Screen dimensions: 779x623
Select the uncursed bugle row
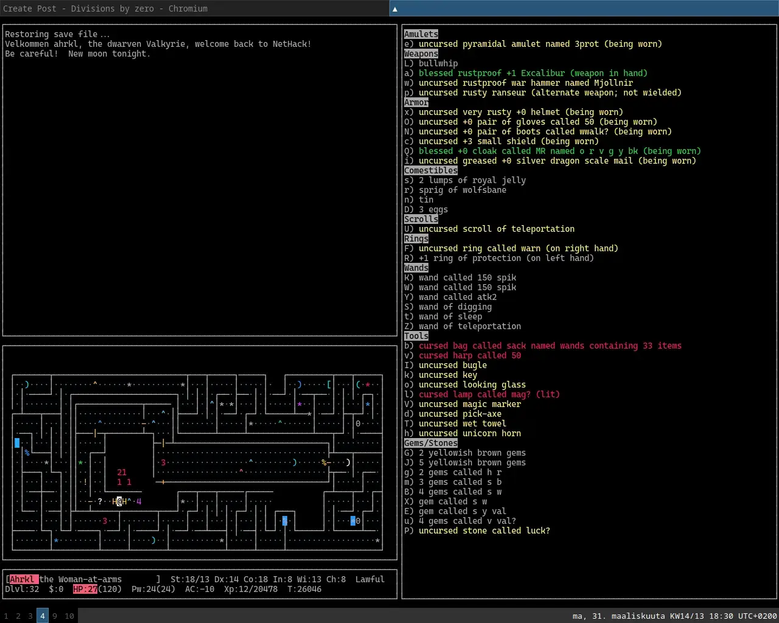pyautogui.click(x=445, y=365)
